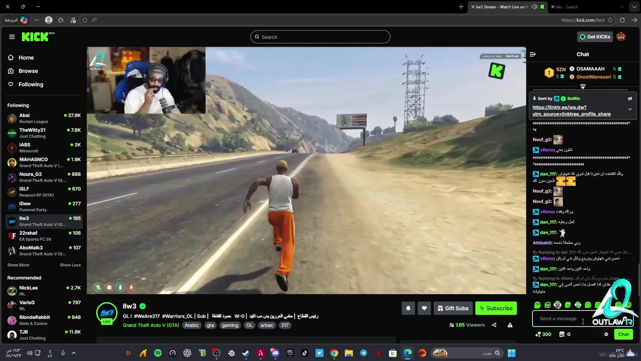The height and width of the screenshot is (361, 641).
Task: Open the user profile avatar menu
Action: [x=621, y=37]
